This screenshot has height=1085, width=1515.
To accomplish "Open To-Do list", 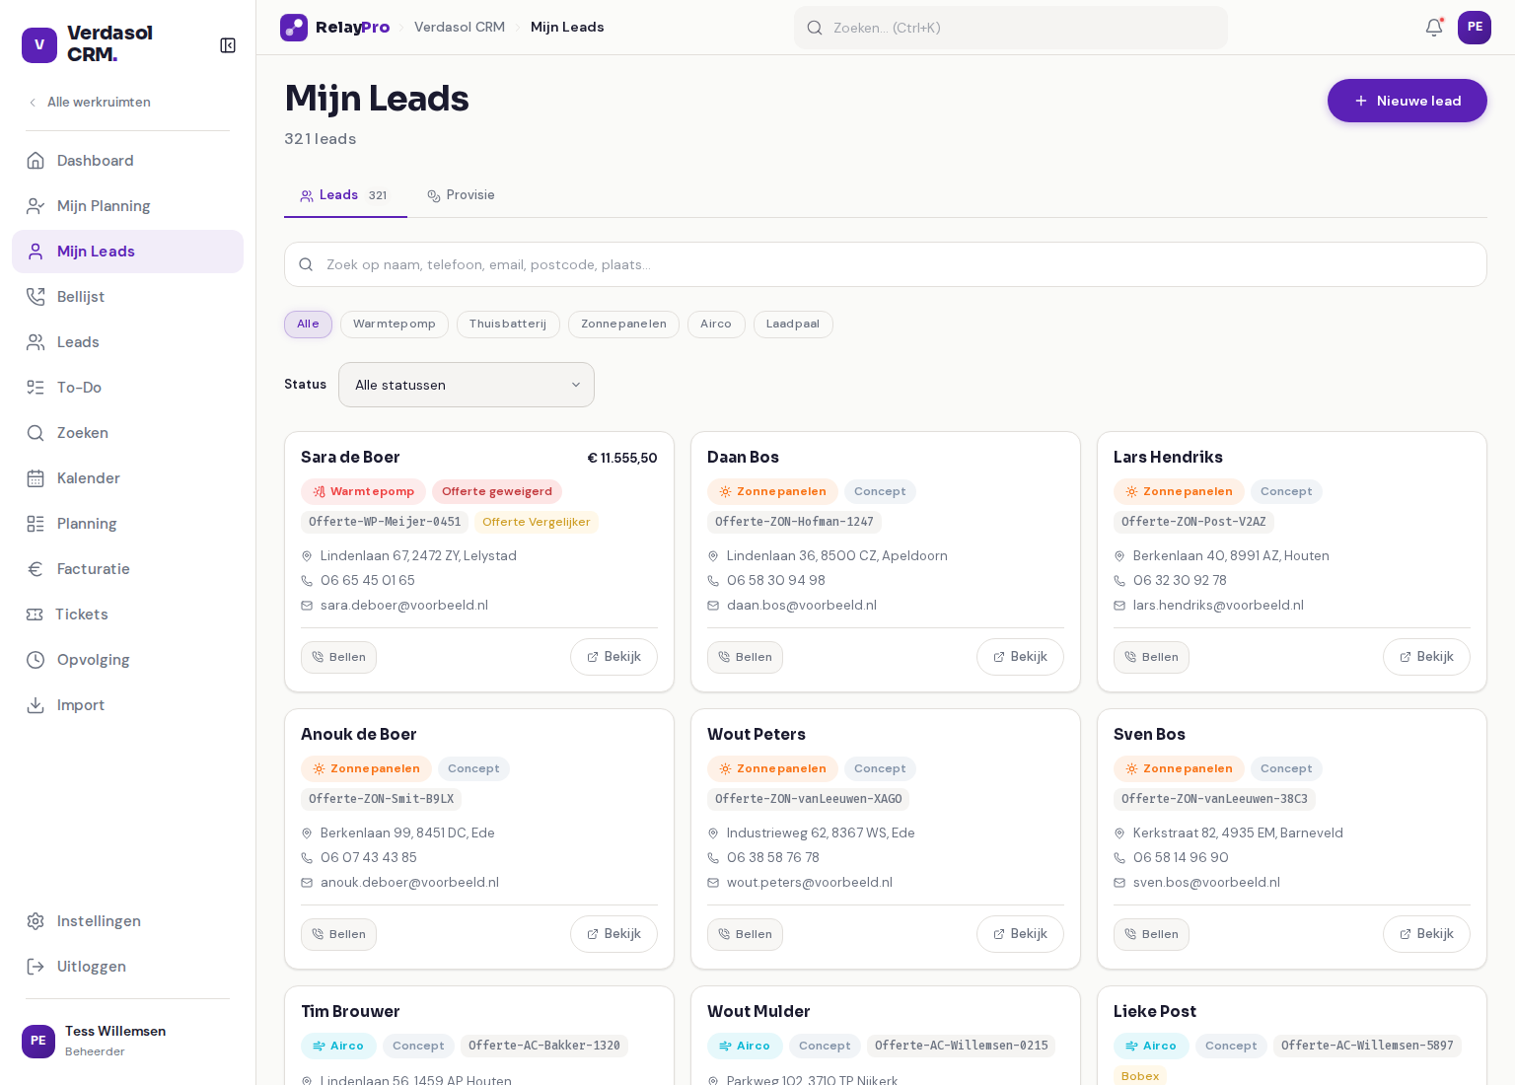I will [x=127, y=388].
